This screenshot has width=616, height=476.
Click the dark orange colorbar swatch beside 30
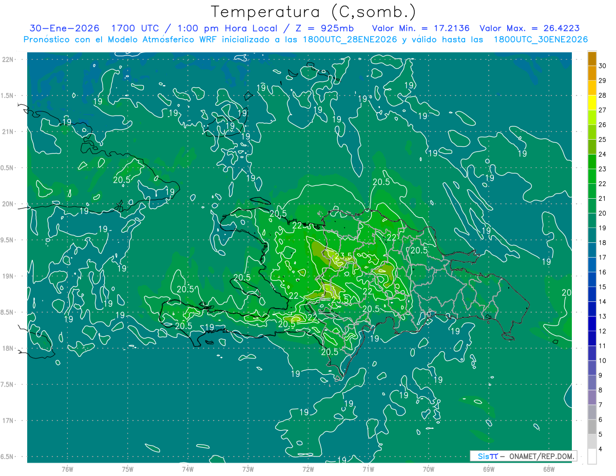tap(592, 59)
